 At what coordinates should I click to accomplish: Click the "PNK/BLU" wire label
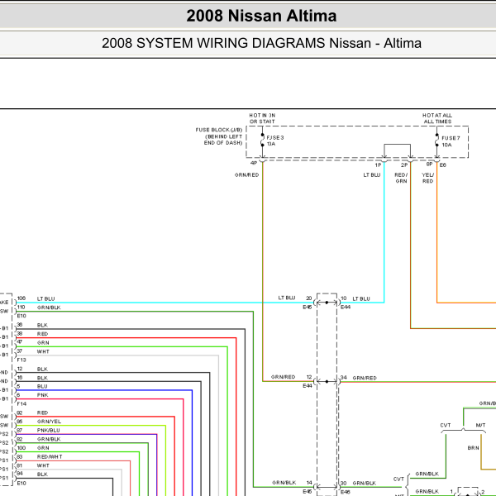pos(49,431)
